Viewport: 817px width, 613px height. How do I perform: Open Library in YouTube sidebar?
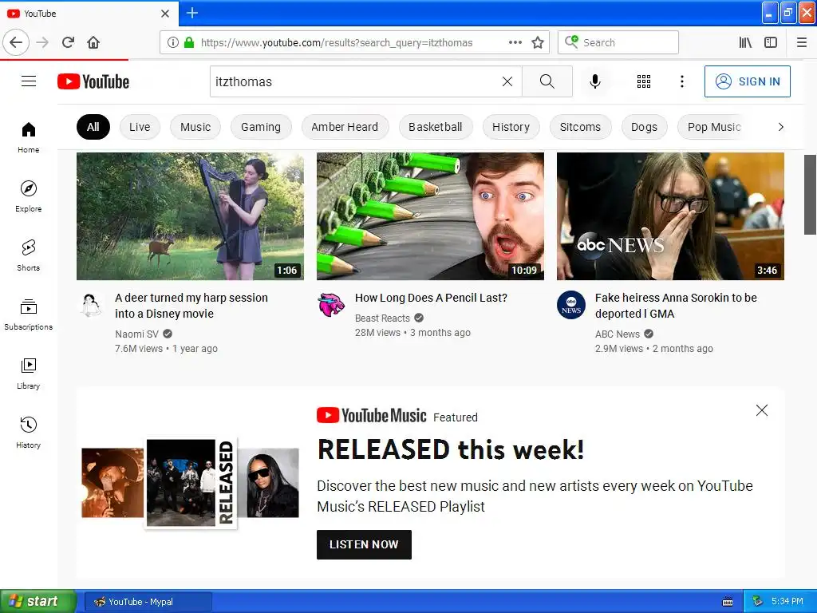pyautogui.click(x=28, y=374)
